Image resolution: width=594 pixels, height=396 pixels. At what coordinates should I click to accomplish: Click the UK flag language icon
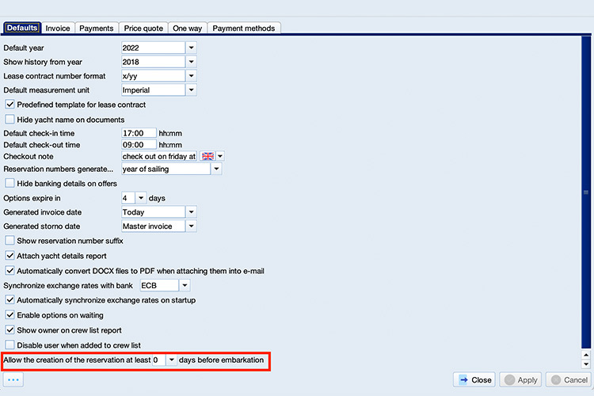coord(208,157)
